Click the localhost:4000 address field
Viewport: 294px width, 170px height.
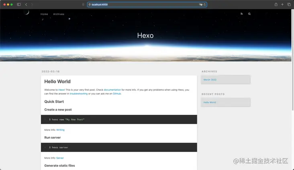click(147, 4)
